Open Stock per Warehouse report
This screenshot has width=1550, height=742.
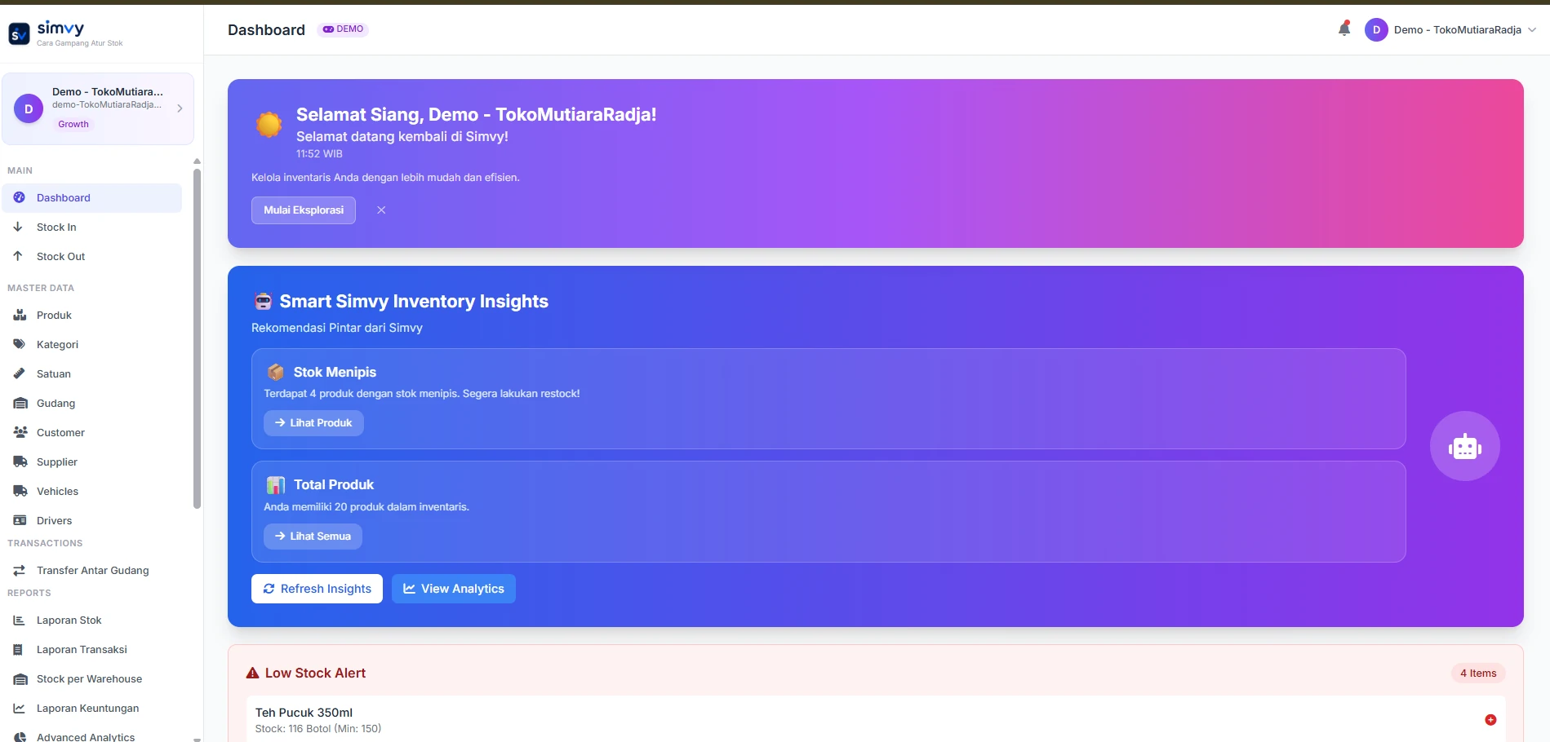91,679
